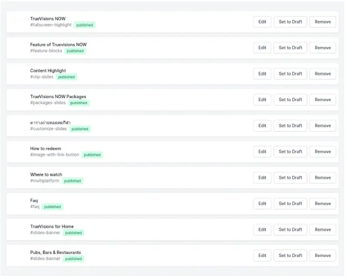Set the Faq section to draft
The image size is (347, 277).
290,204
